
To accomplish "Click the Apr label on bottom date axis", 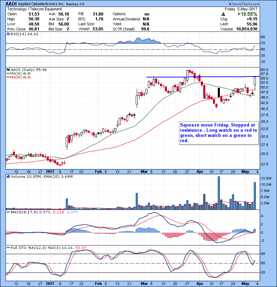I will pyautogui.click(x=200, y=284).
